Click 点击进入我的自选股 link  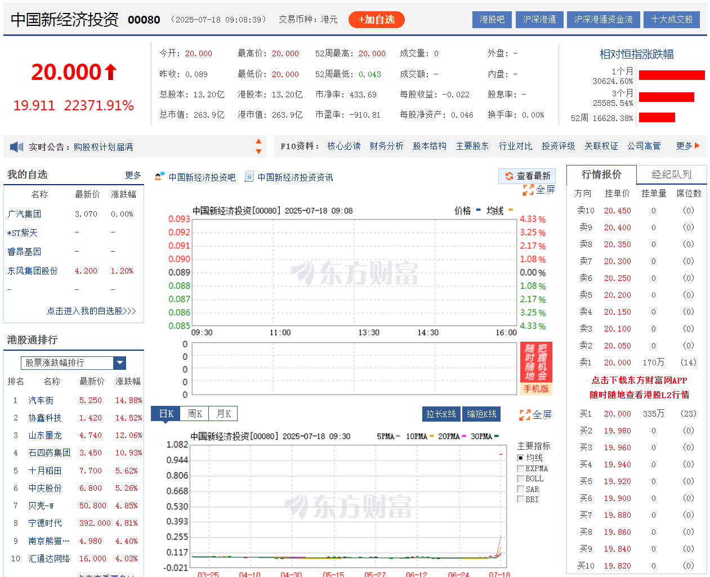click(91, 311)
